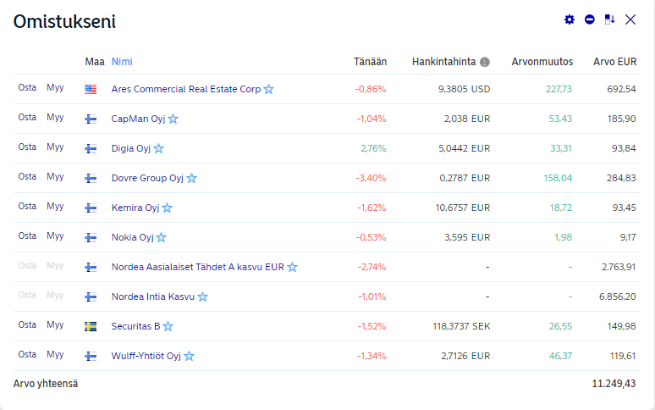
Task: Click the Arvonmuutos column header
Action: pos(542,62)
